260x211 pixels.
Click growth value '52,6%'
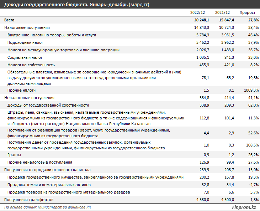click(x=254, y=133)
